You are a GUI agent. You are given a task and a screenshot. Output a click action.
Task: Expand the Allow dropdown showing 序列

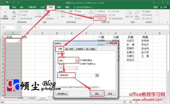tap(77, 61)
